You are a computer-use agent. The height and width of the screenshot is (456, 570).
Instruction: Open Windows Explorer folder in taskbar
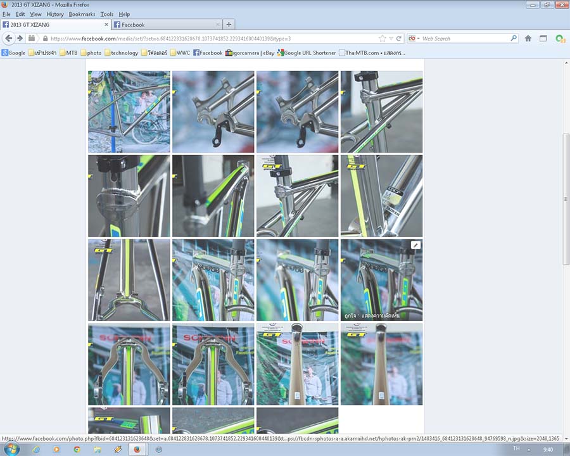(x=97, y=450)
